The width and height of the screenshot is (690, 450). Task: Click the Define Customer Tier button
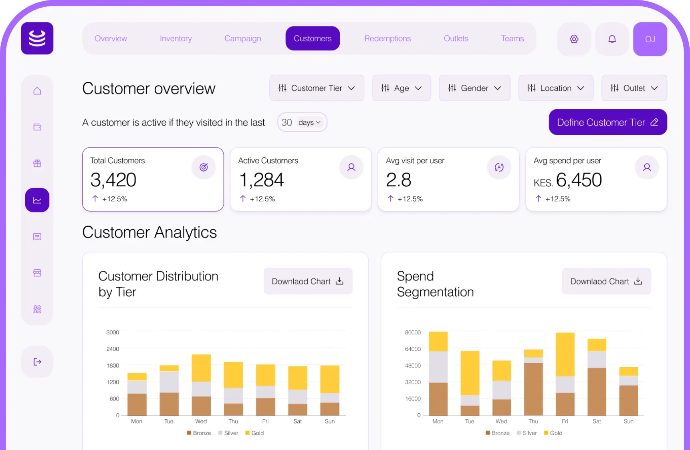click(607, 122)
